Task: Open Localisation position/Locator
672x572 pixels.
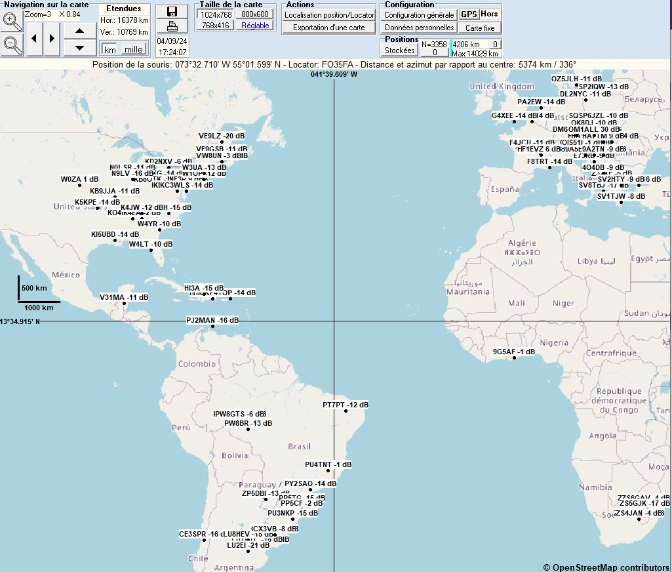Action: (x=329, y=14)
